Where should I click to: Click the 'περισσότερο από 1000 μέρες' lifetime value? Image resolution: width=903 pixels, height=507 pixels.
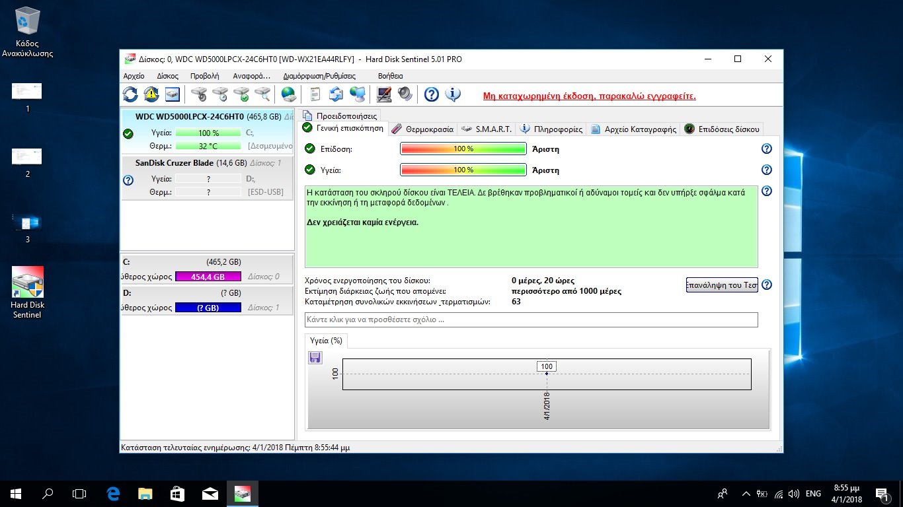(x=567, y=291)
